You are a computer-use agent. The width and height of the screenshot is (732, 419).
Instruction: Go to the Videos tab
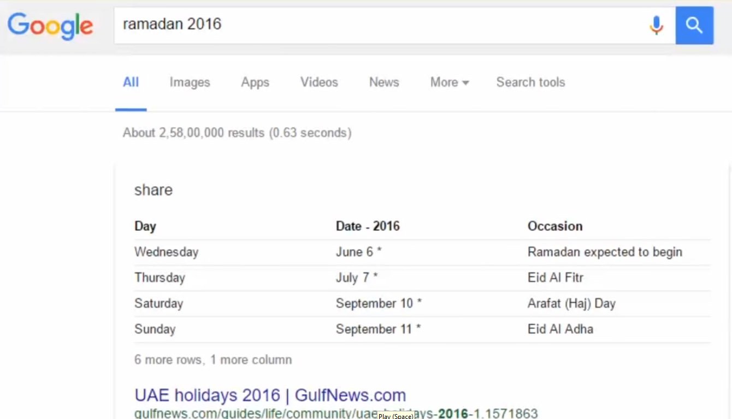[x=319, y=82]
